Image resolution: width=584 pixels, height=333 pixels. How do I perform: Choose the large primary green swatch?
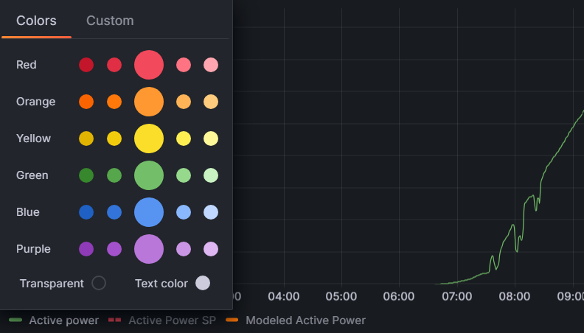pyautogui.click(x=149, y=175)
